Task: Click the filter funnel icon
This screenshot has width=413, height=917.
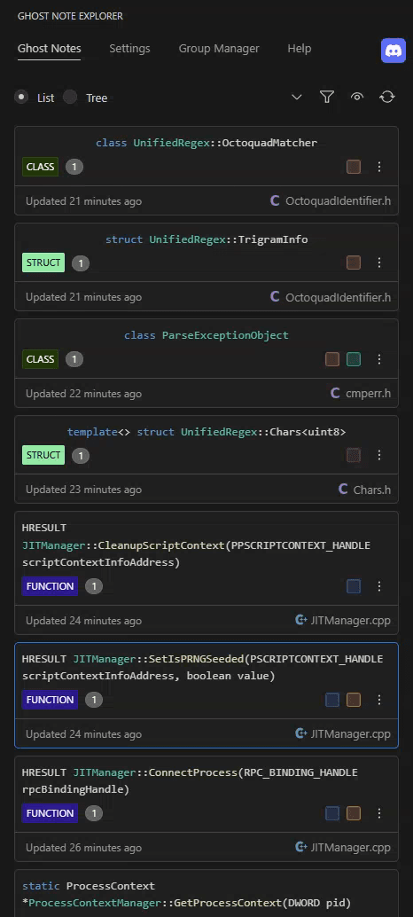Action: point(326,97)
